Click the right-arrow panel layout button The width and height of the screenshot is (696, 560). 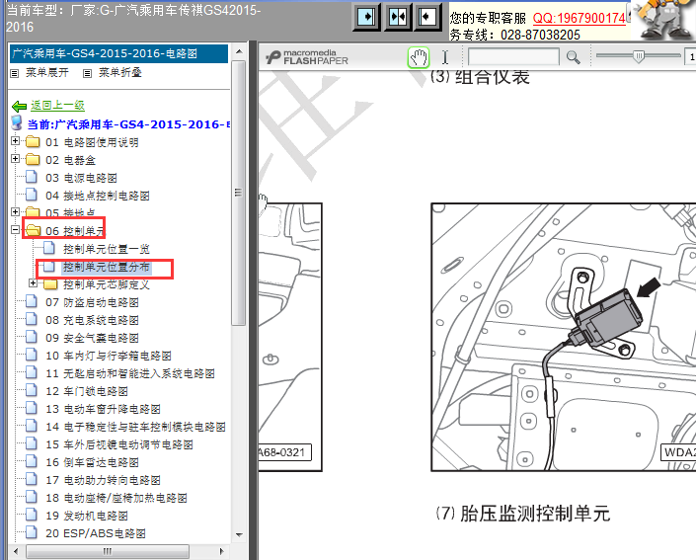[x=366, y=17]
